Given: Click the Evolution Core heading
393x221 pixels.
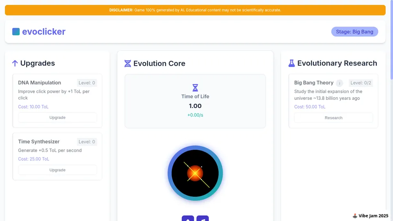Looking at the screenshot, I should pos(159,63).
